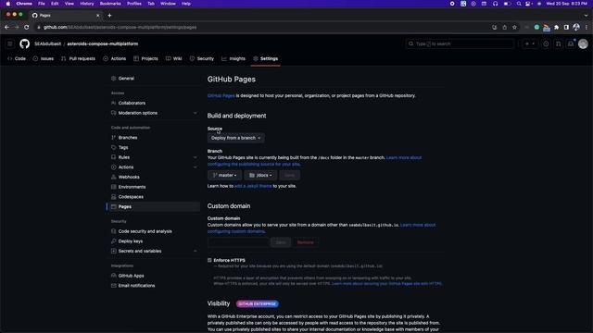Image resolution: width=593 pixels, height=333 pixels.
Task: Open Chrome three-dot menu
Action: click(587, 27)
